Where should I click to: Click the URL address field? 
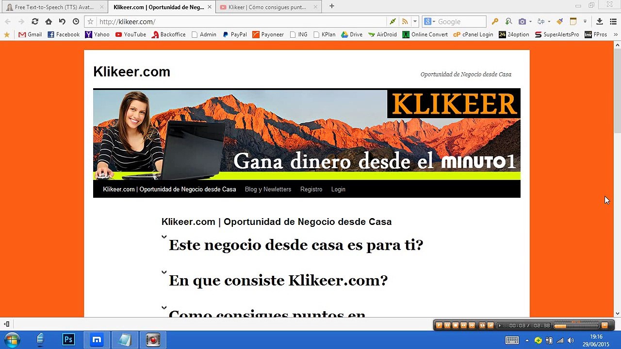[242, 21]
